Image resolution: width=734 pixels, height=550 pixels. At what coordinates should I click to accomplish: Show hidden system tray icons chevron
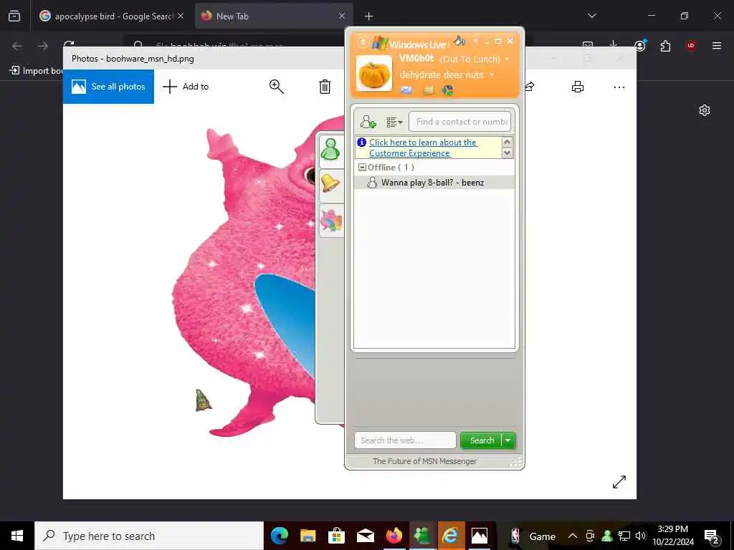[x=573, y=536]
